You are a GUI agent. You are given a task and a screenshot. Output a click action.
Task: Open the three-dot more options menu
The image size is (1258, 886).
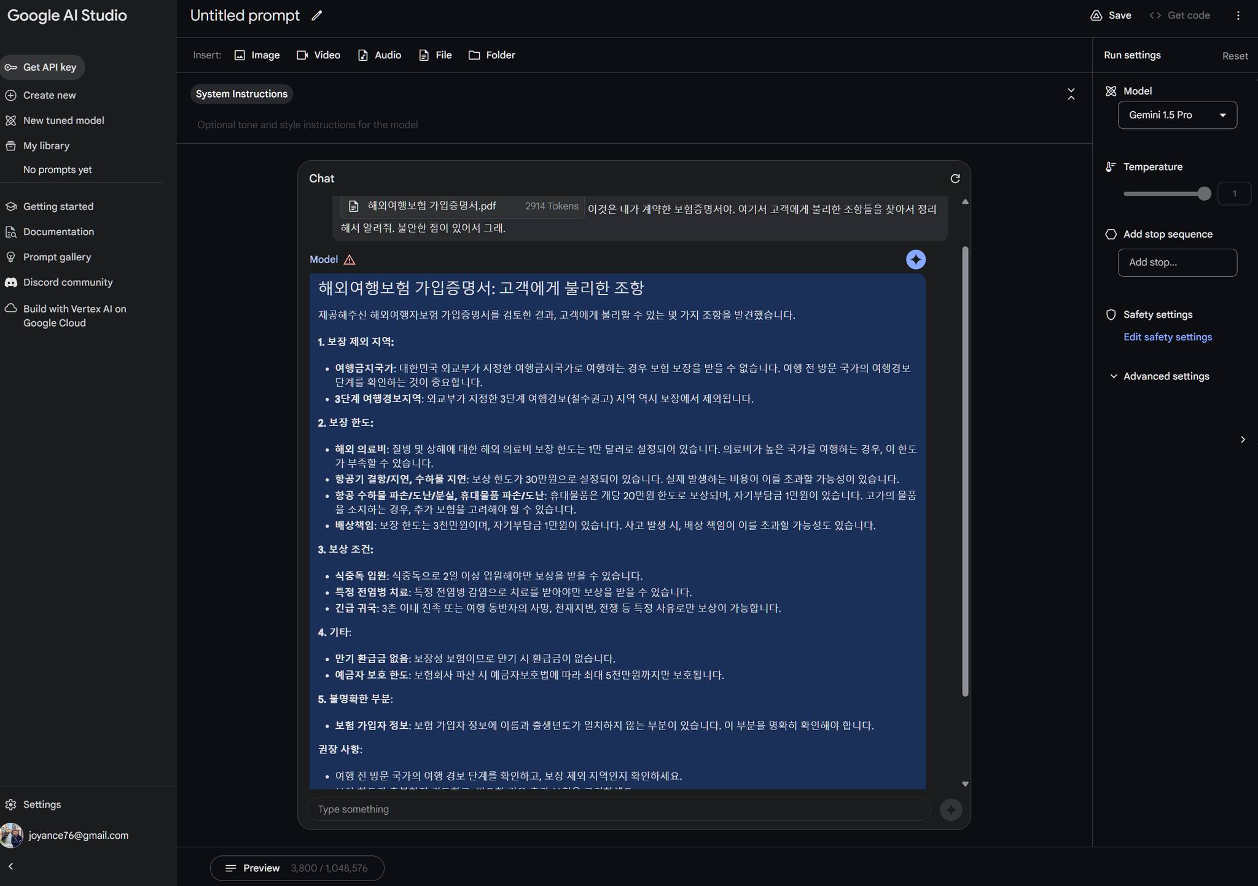(x=1238, y=16)
